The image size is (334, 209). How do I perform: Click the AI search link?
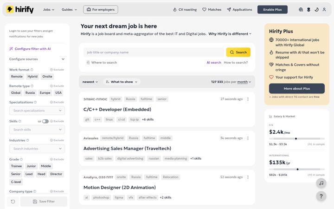(x=214, y=63)
